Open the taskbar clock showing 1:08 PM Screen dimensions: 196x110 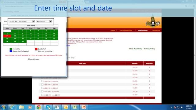point(189,107)
